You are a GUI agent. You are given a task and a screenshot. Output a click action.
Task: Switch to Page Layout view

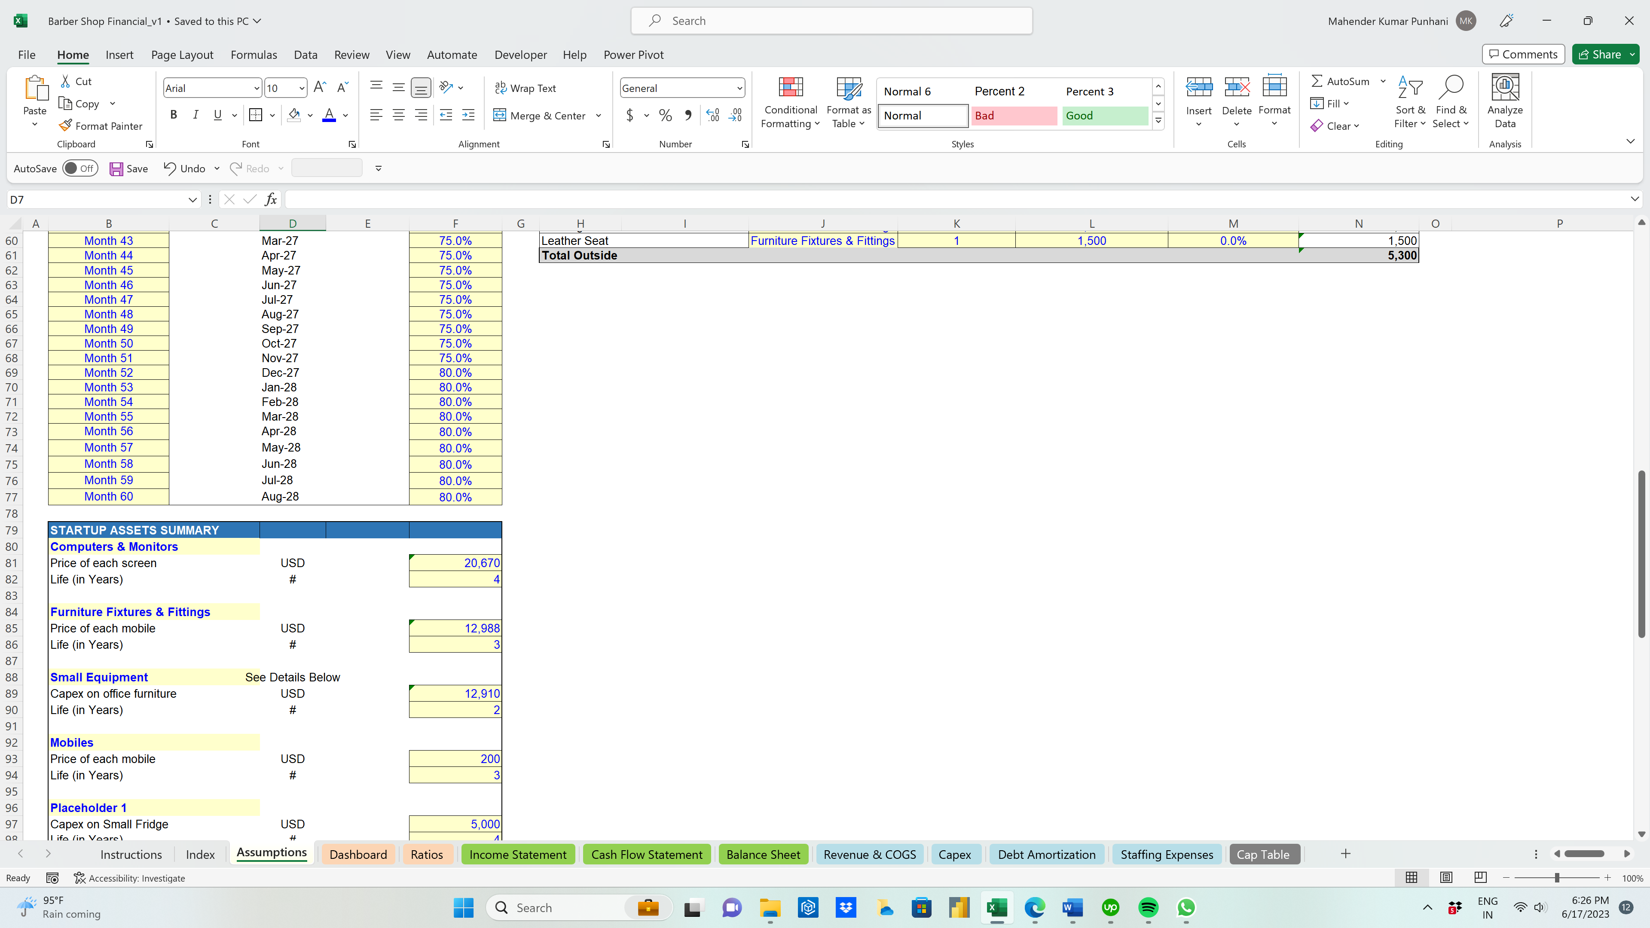[x=1445, y=877]
